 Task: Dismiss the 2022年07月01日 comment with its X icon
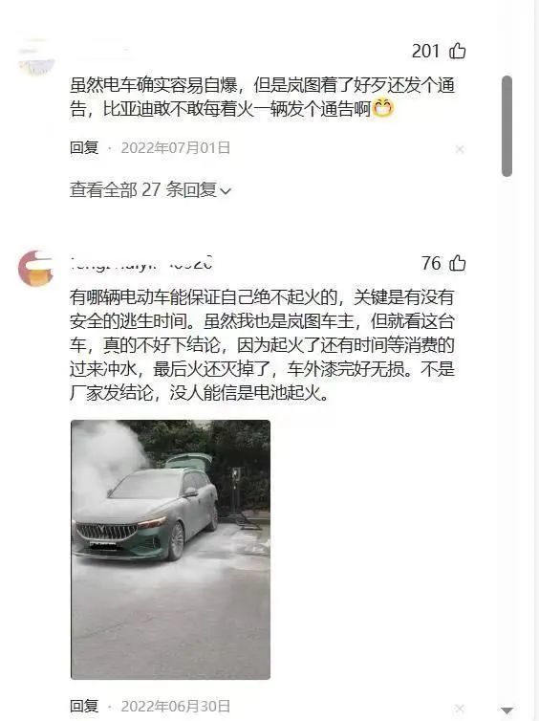pyautogui.click(x=459, y=149)
